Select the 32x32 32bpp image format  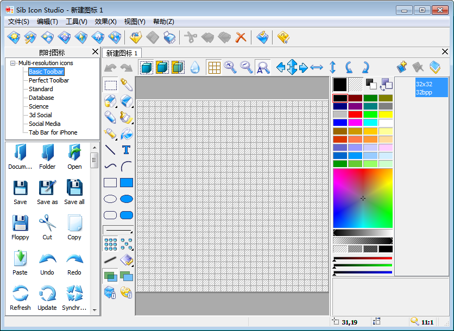[x=432, y=88]
